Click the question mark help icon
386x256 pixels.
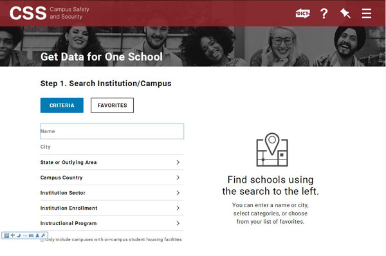[x=324, y=14]
